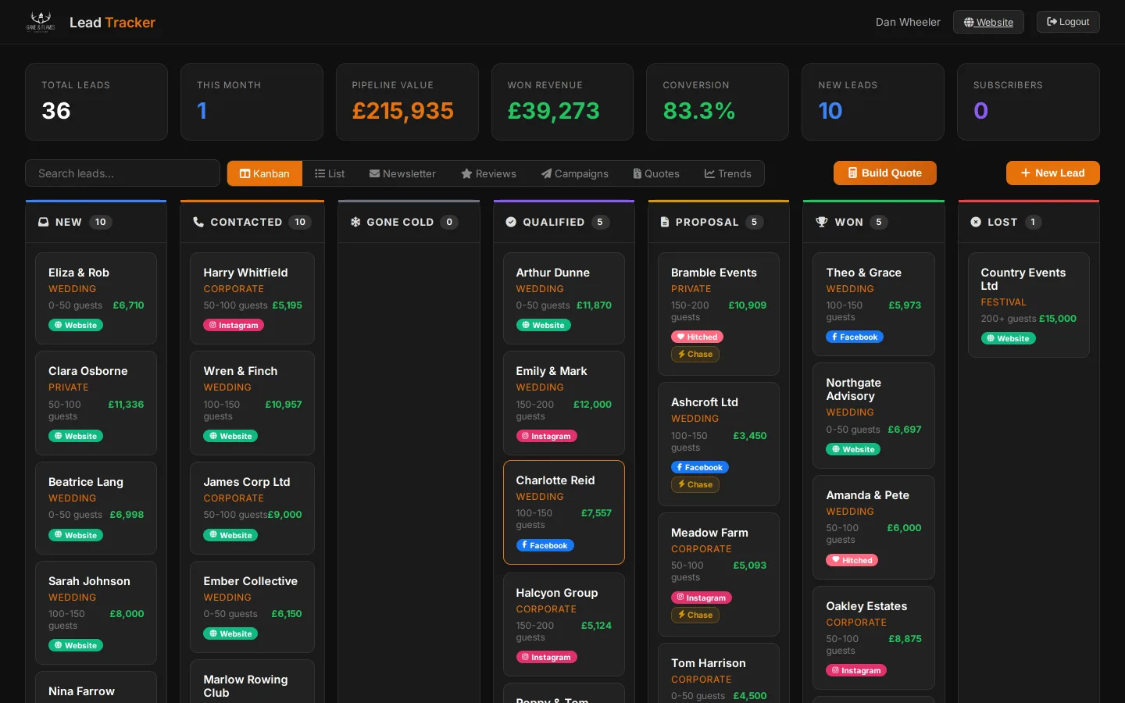The height and width of the screenshot is (703, 1125).
Task: Click the trophy icon in the WON column header
Action: click(822, 222)
